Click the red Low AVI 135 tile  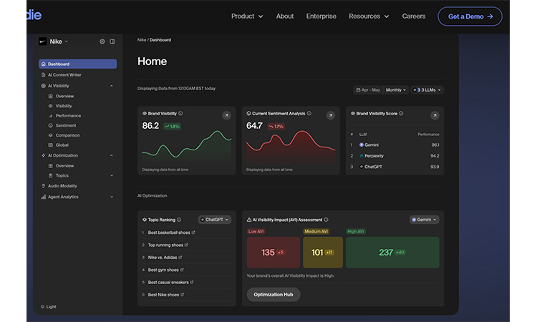coord(274,252)
